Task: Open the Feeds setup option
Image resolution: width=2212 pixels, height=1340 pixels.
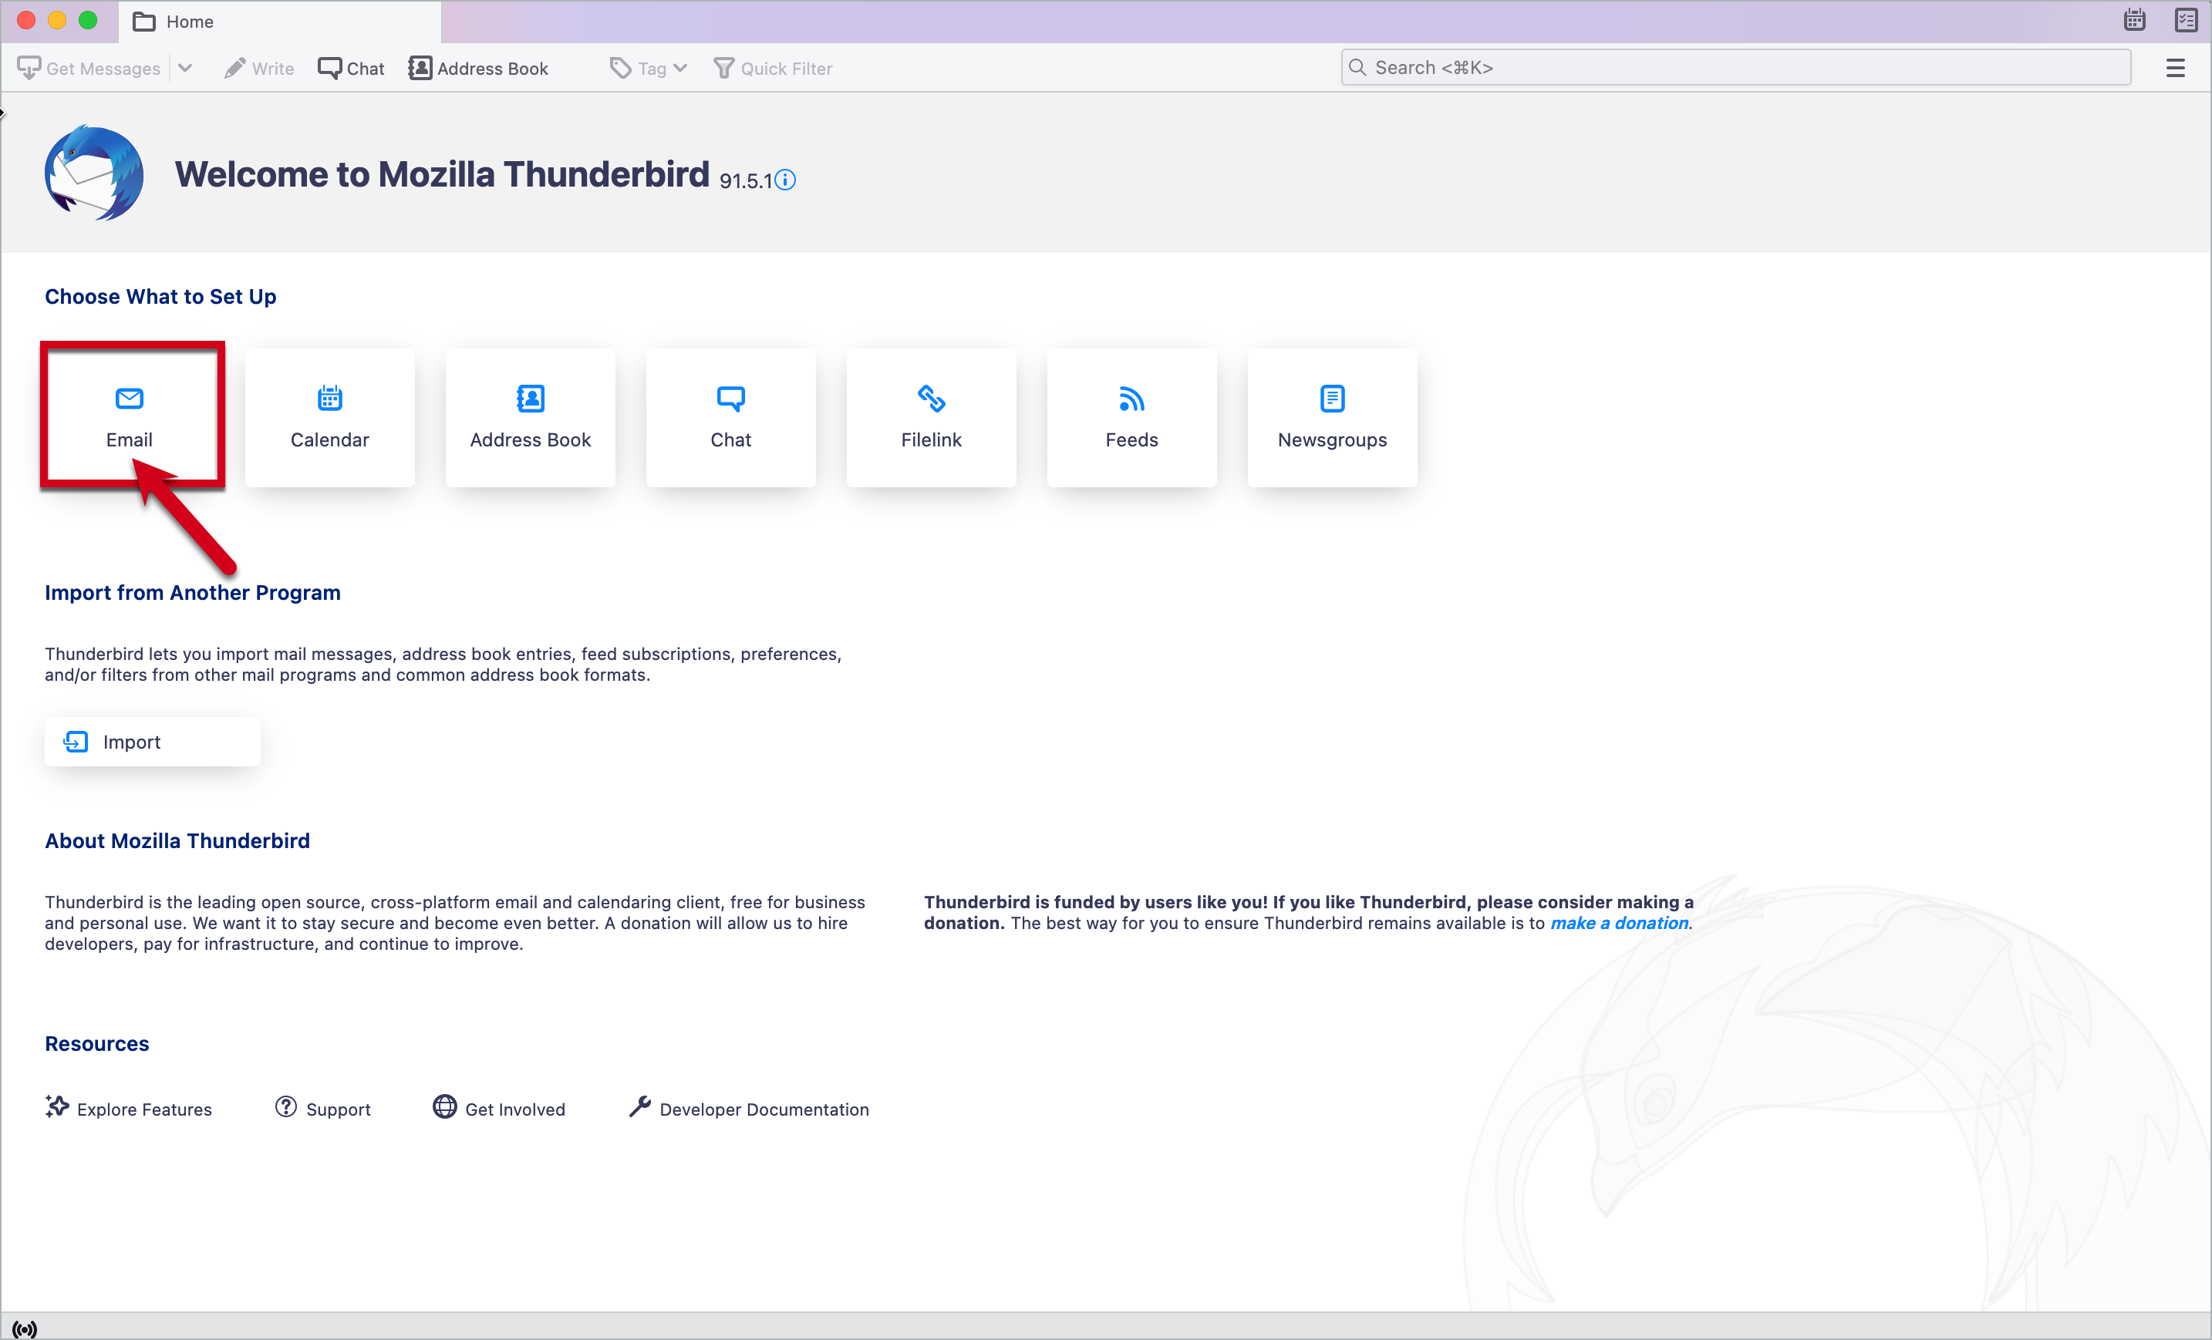Action: point(1131,417)
